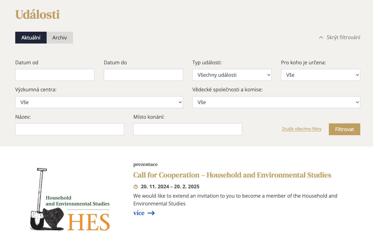The height and width of the screenshot is (234, 373).
Task: Switch to the Aktuální tab
Action: click(x=31, y=38)
